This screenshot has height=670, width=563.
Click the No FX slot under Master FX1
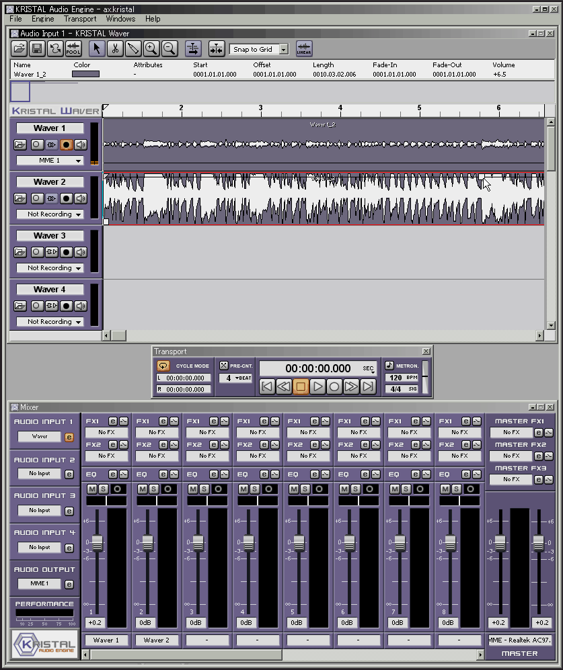(x=511, y=432)
